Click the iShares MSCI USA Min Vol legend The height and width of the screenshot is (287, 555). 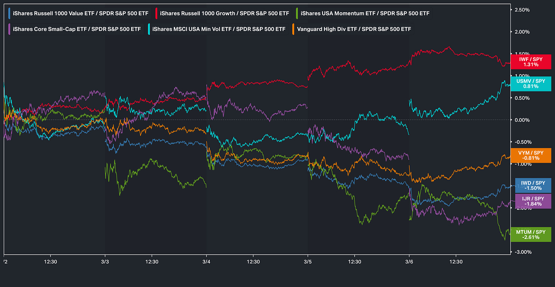tap(218, 29)
